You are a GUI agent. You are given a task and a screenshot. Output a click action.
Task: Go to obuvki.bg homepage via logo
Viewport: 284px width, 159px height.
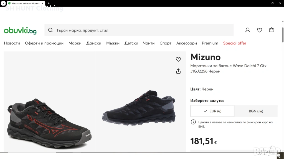[20, 31]
